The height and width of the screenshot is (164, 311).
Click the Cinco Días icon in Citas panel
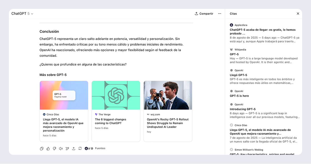pyautogui.click(x=232, y=125)
